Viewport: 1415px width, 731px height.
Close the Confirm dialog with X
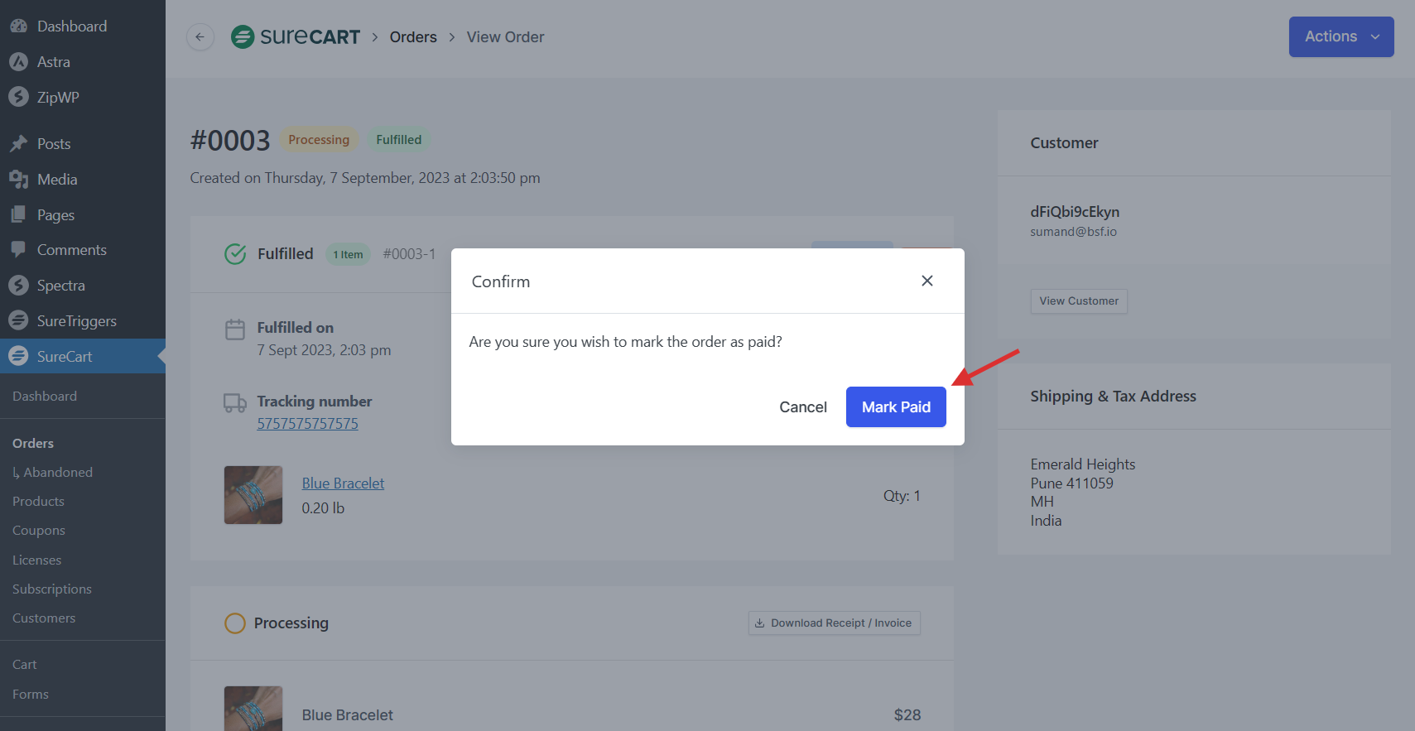coord(926,281)
